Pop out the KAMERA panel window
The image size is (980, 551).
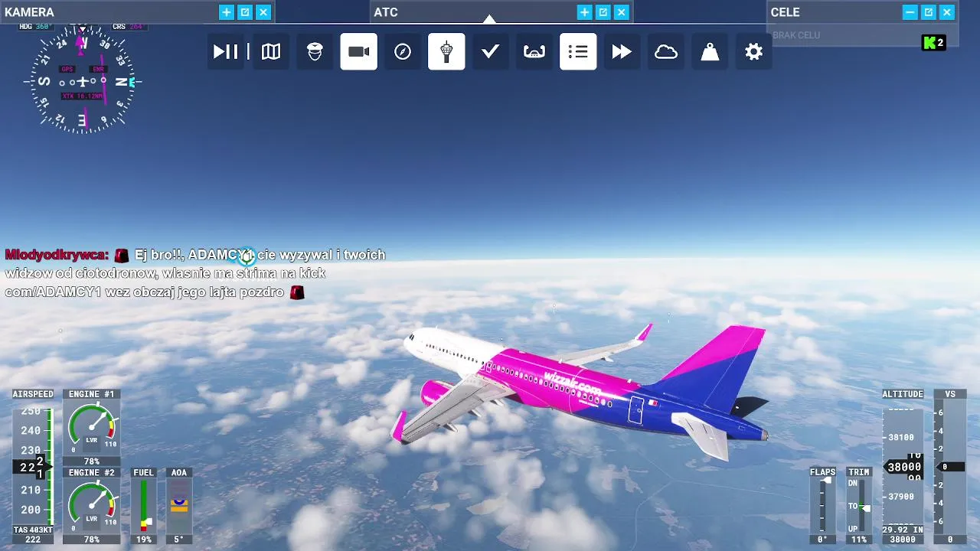(x=245, y=12)
